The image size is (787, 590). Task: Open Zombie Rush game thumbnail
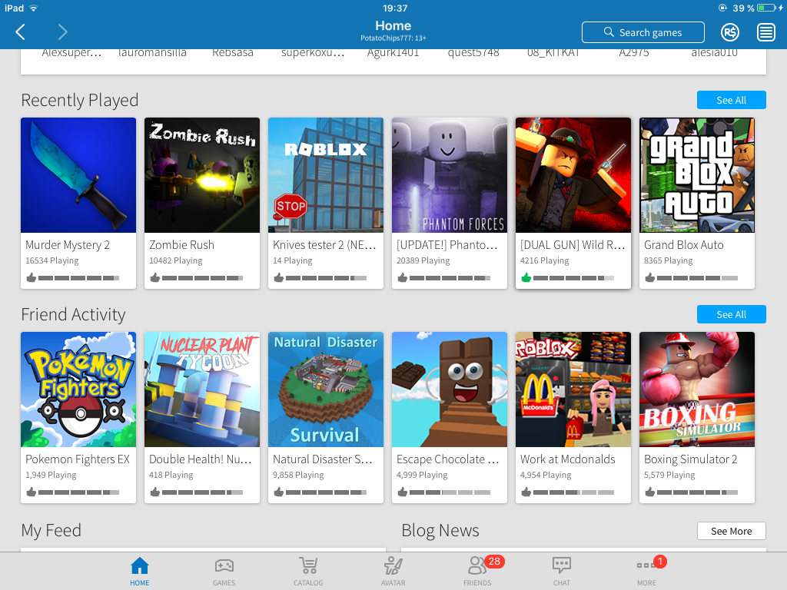(x=202, y=175)
